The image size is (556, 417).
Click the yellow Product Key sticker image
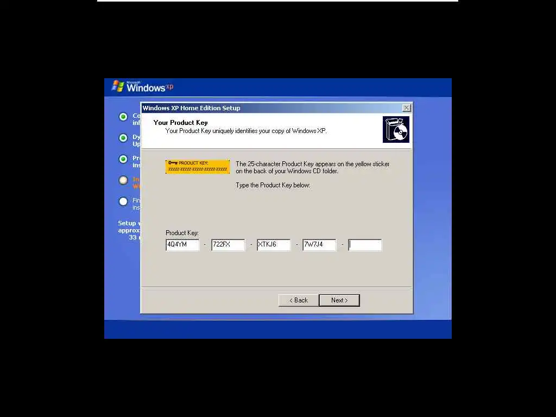[x=198, y=167]
